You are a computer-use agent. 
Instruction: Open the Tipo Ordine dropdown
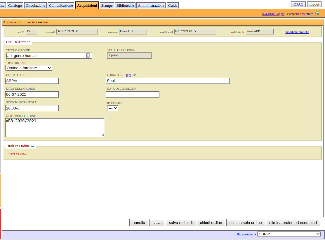29,68
